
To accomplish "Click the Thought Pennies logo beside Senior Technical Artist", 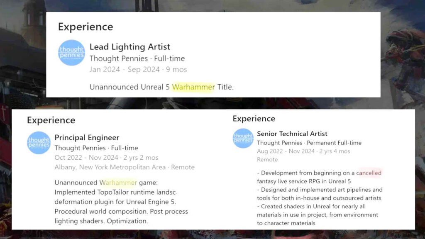I will point(243,139).
